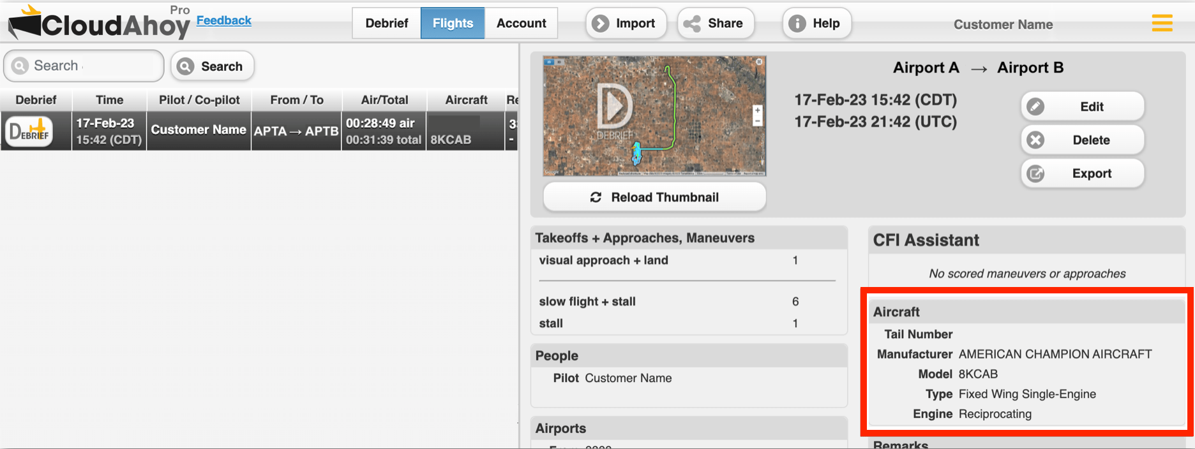Viewport: 1195px width, 449px height.
Task: Sort by Pilot / Co-pilot header
Action: 199,100
